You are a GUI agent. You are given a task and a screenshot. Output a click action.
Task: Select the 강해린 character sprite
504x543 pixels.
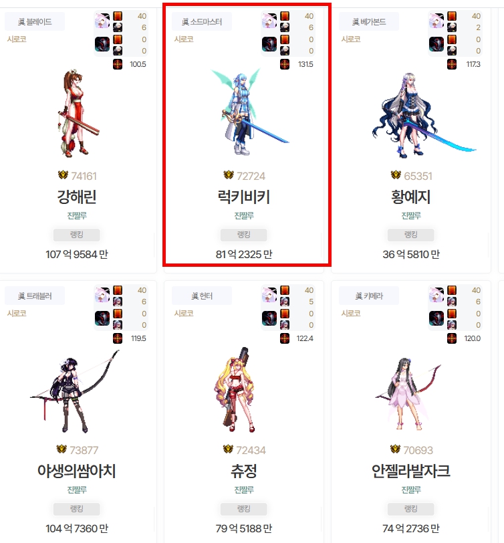78,113
